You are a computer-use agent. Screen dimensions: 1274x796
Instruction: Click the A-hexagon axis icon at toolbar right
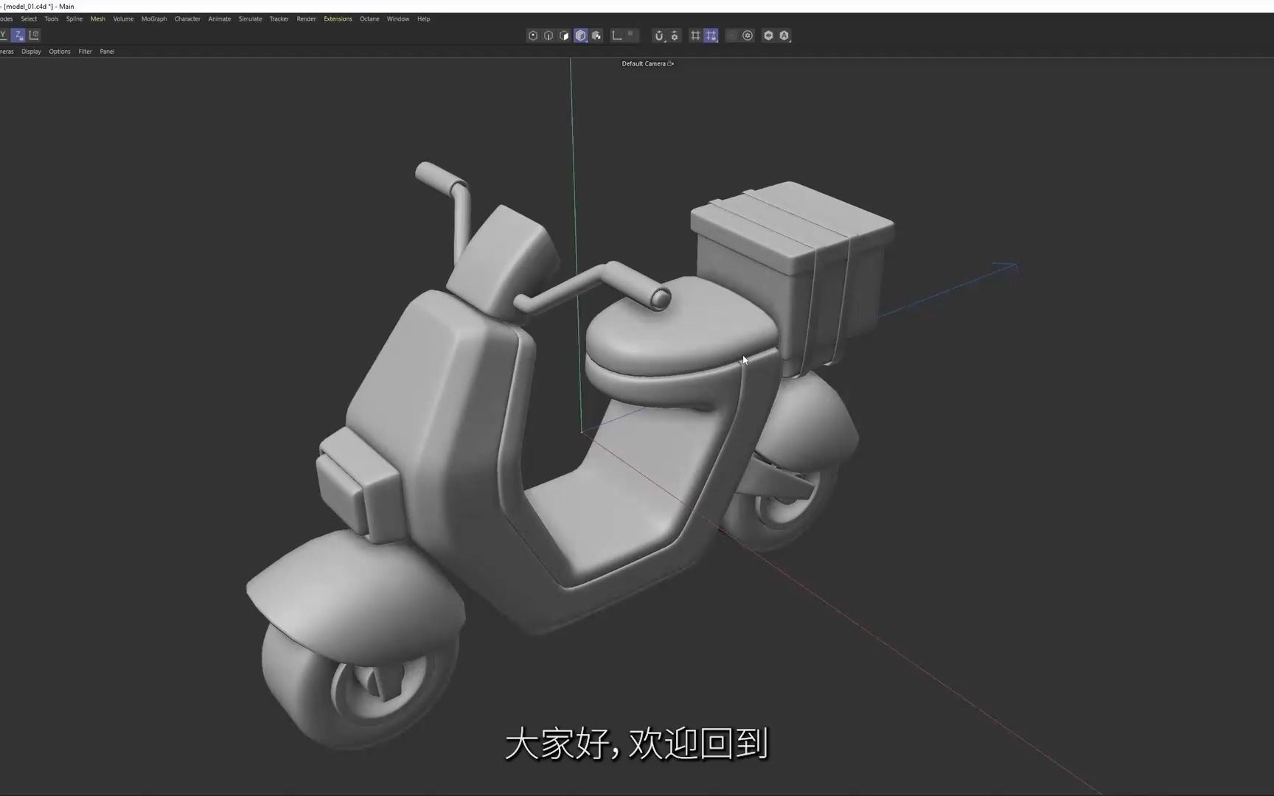[784, 35]
